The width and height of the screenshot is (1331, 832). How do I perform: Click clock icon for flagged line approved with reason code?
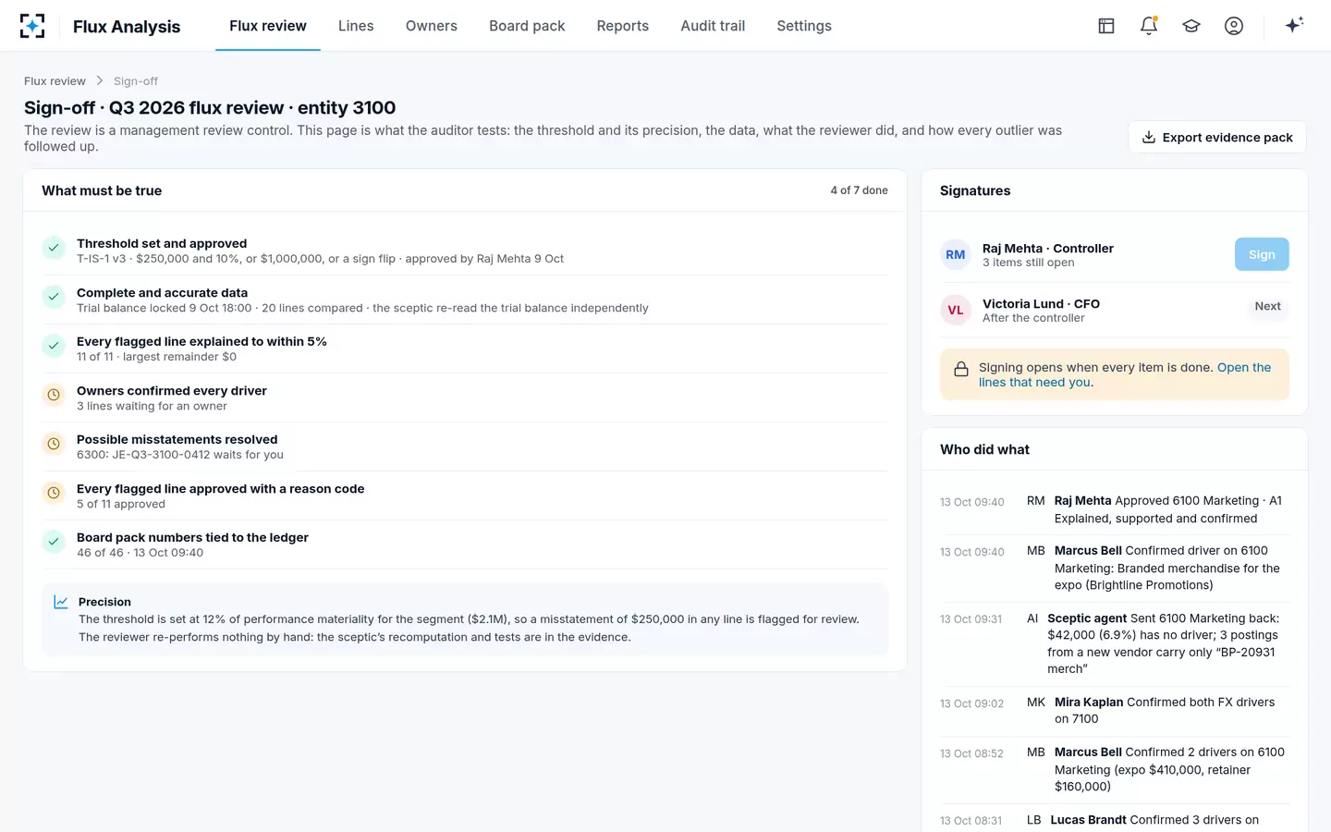(x=54, y=493)
